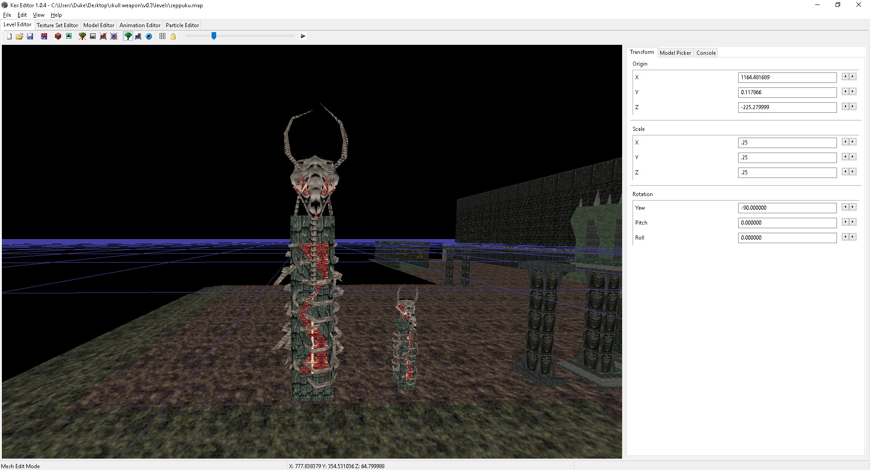Toggle the yellow padlock lock icon
870x470 pixels.
(x=173, y=36)
